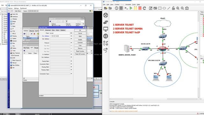Expand the Routing Table field arrow
The height and width of the screenshot is (115, 204).
tap(71, 70)
